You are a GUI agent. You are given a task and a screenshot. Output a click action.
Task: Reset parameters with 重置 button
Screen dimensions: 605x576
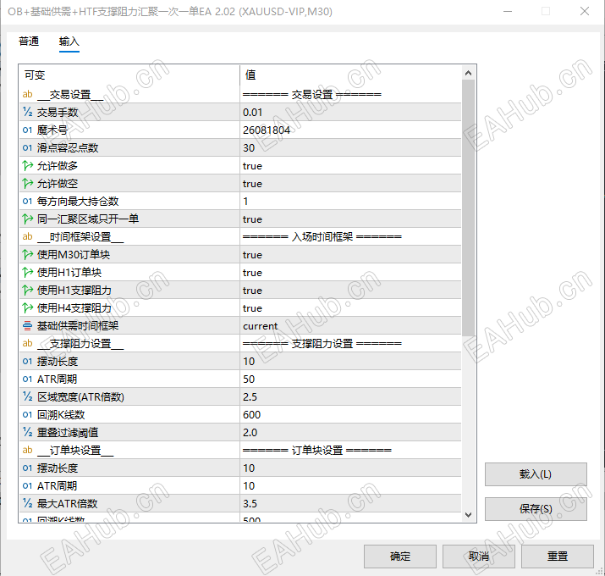[x=557, y=557]
